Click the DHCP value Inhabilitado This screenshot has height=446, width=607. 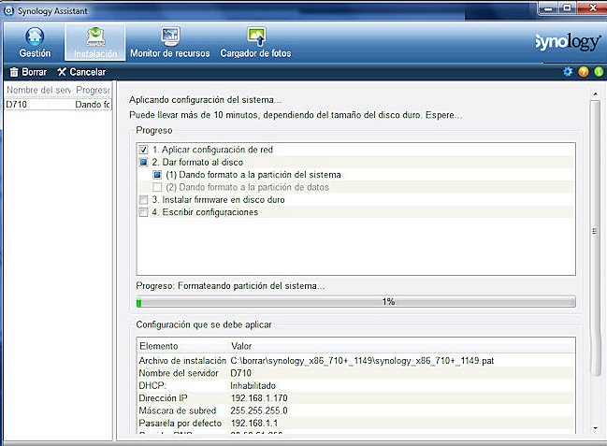pyautogui.click(x=253, y=386)
